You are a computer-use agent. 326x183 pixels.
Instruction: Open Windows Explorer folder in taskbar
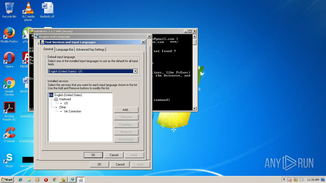click(x=29, y=180)
